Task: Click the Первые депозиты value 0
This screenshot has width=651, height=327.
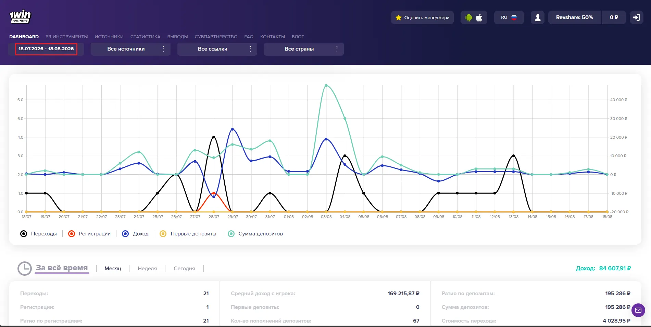Action: pos(417,307)
